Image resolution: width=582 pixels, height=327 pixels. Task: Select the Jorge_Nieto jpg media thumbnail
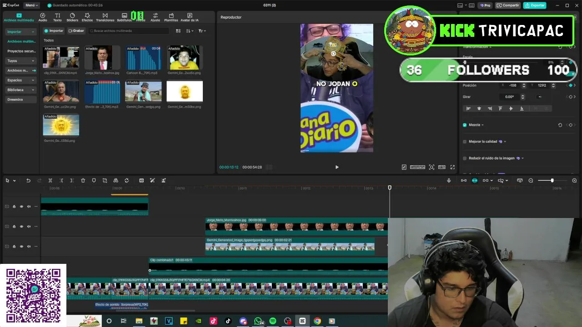(102, 57)
